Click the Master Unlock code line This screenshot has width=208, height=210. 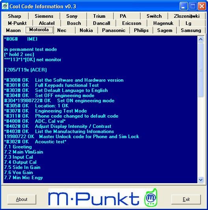[72, 137]
